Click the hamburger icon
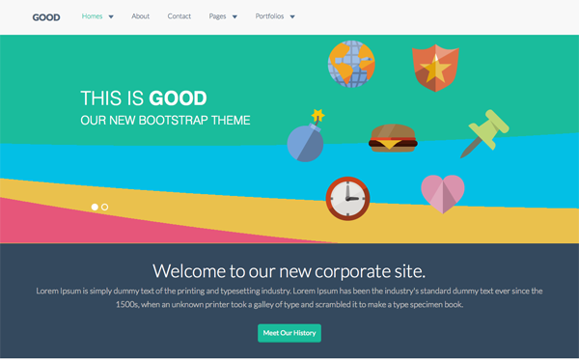The height and width of the screenshot is (362, 579). (x=393, y=138)
